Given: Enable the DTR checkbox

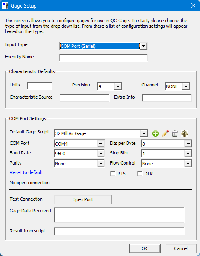Looking at the screenshot, I should pos(140,174).
